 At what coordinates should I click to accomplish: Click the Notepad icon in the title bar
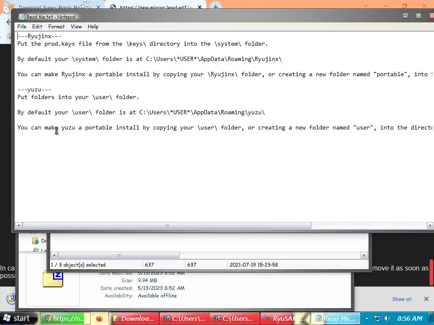click(x=21, y=17)
